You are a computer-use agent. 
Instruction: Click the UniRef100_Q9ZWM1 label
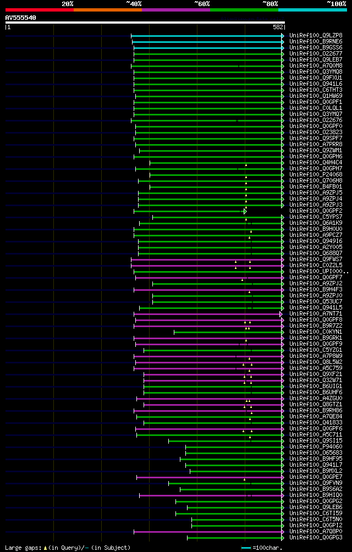[x=316, y=150]
